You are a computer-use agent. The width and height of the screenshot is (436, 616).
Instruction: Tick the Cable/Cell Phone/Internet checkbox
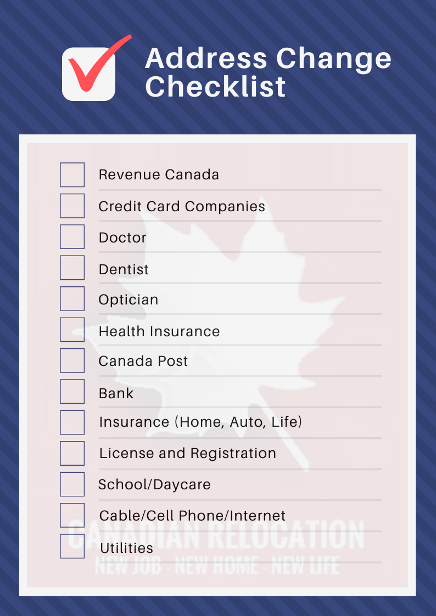[x=72, y=516]
